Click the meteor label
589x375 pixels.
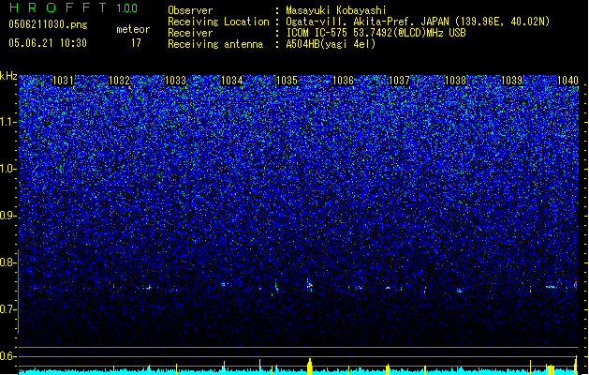coord(133,29)
